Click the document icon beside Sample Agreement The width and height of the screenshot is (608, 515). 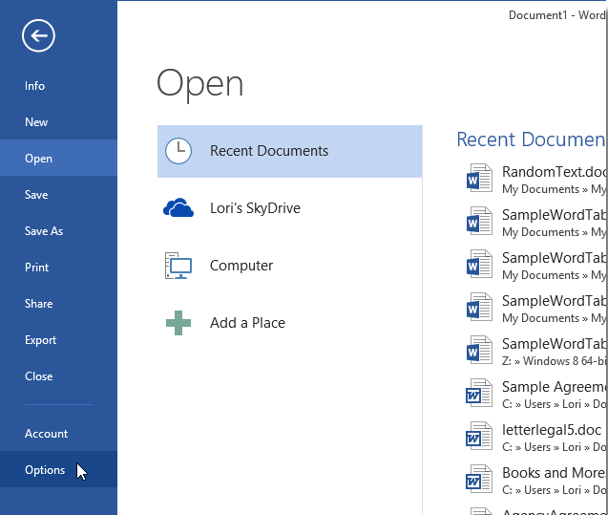tap(478, 394)
